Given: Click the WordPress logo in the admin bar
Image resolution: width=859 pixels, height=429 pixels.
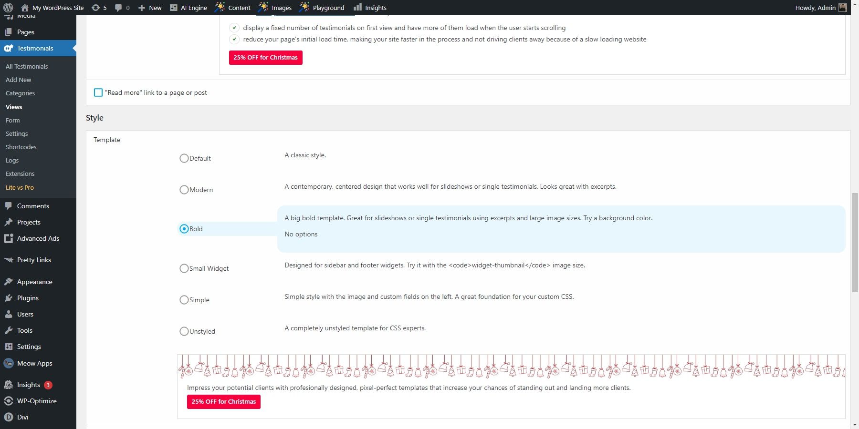Looking at the screenshot, I should [7, 7].
